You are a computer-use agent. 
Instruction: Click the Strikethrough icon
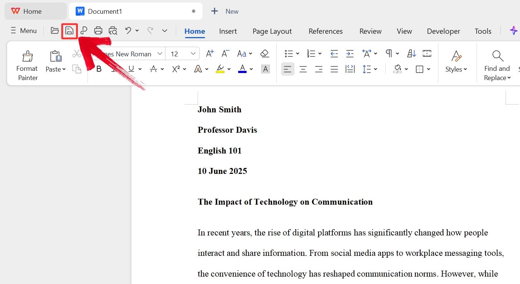click(154, 69)
